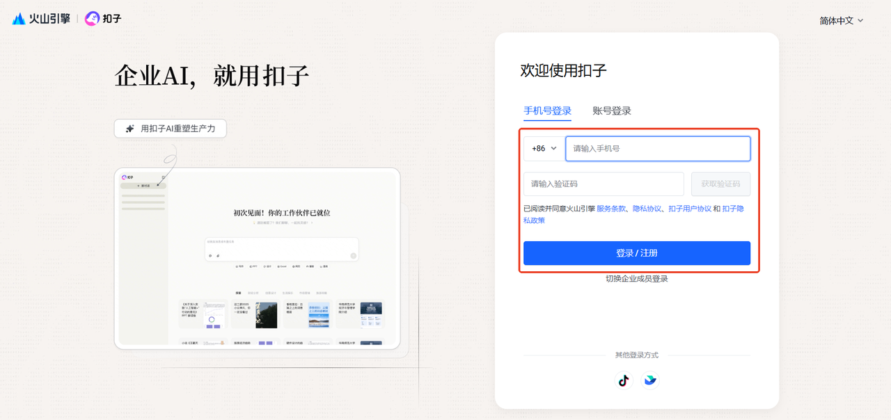
Task: Click the Excel chip icon in the preview
Action: [x=278, y=266]
